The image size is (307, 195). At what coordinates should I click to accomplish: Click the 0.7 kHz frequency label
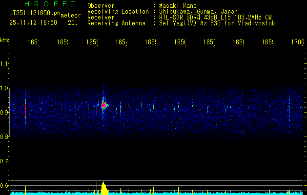[x=4, y=161]
